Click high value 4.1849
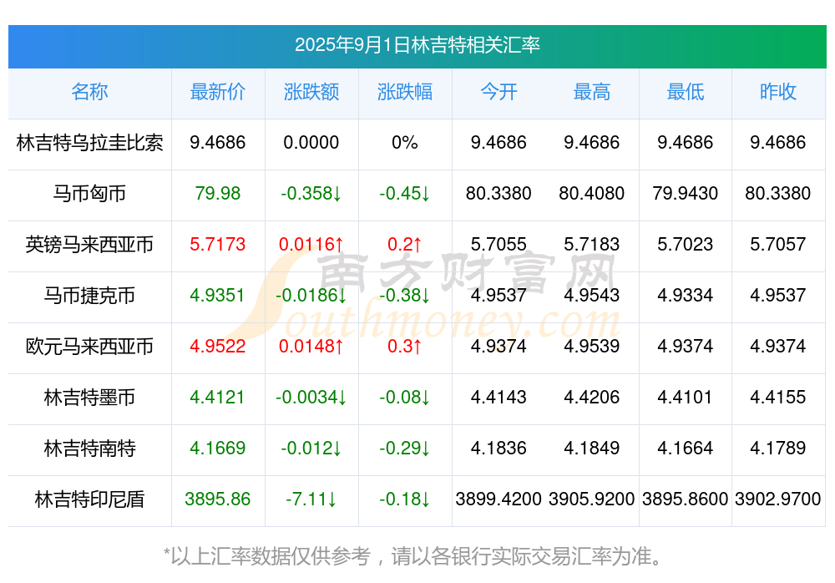 (x=592, y=448)
